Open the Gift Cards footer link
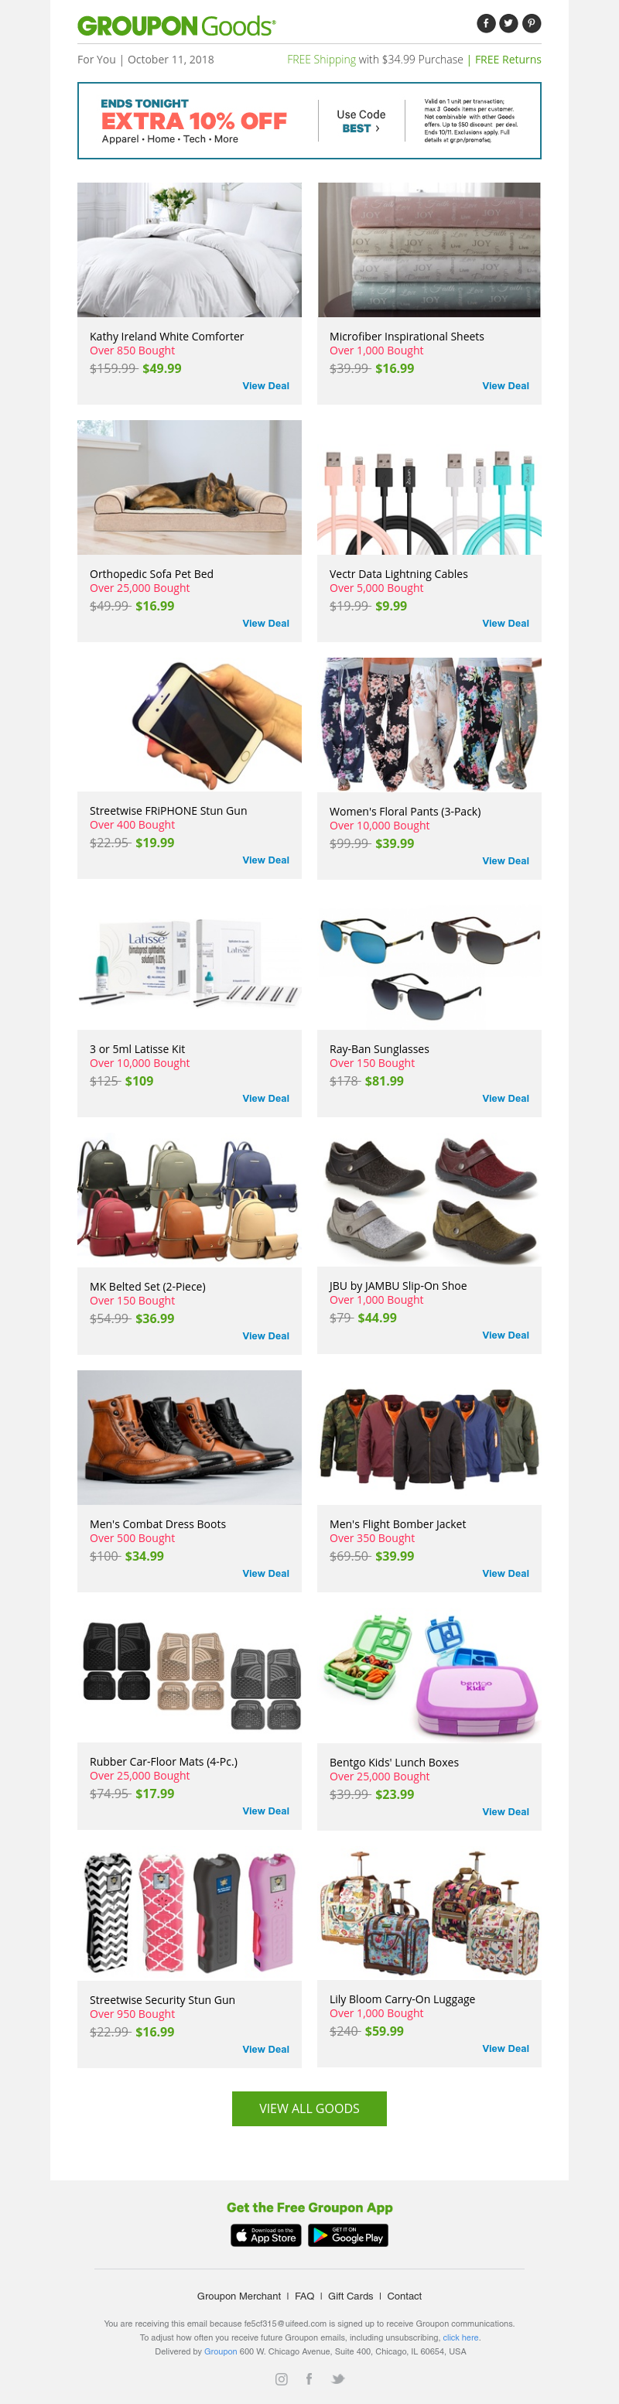619x2404 pixels. 350,2296
